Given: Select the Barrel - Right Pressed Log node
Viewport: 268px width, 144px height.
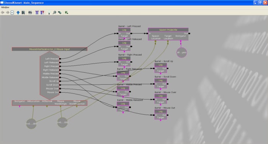Looking at the screenshot, I should pyautogui.click(x=124, y=61).
